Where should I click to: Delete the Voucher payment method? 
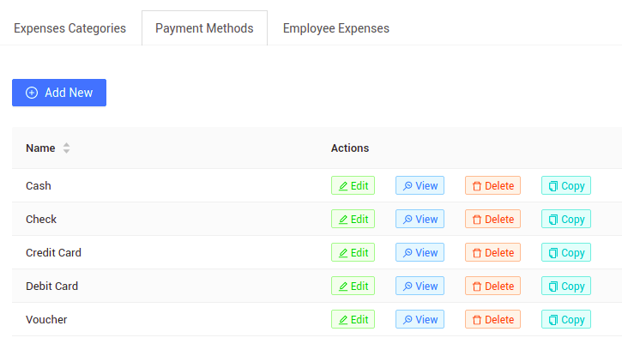[492, 319]
